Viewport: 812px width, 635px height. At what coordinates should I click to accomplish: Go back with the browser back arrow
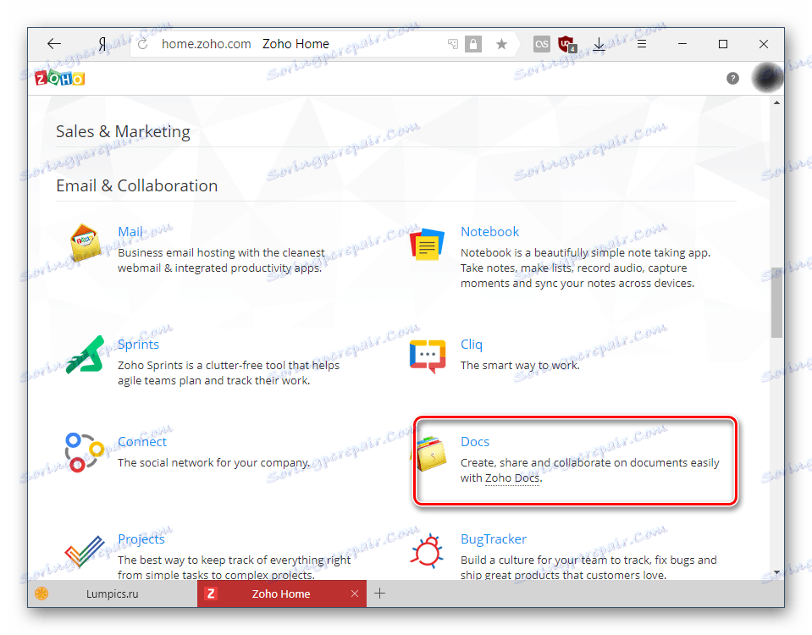click(54, 44)
